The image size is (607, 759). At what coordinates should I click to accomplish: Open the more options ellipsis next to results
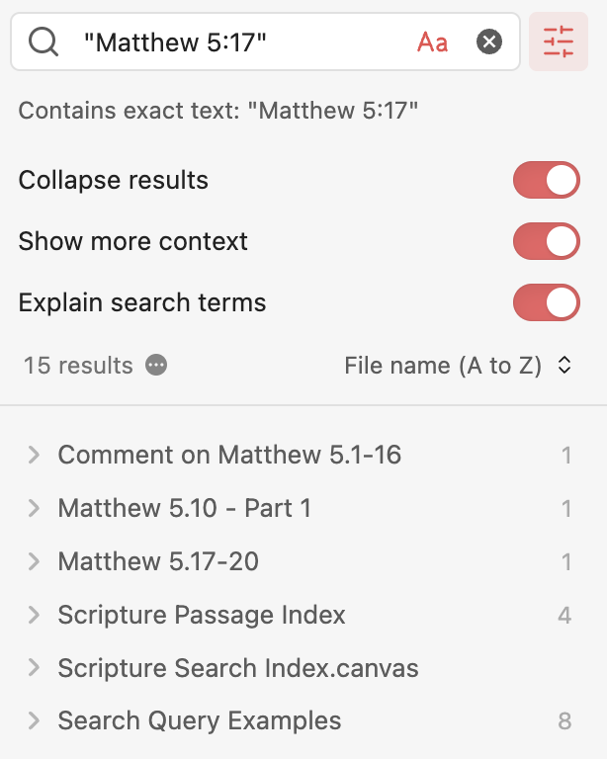pyautogui.click(x=156, y=366)
